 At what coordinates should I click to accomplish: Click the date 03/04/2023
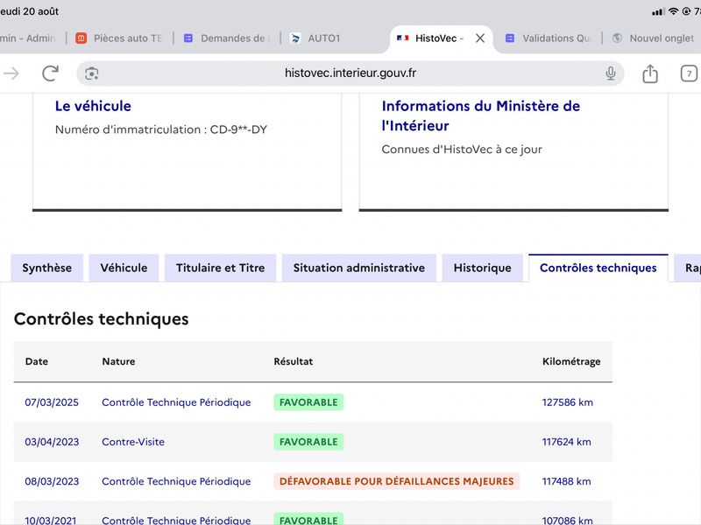(x=52, y=442)
